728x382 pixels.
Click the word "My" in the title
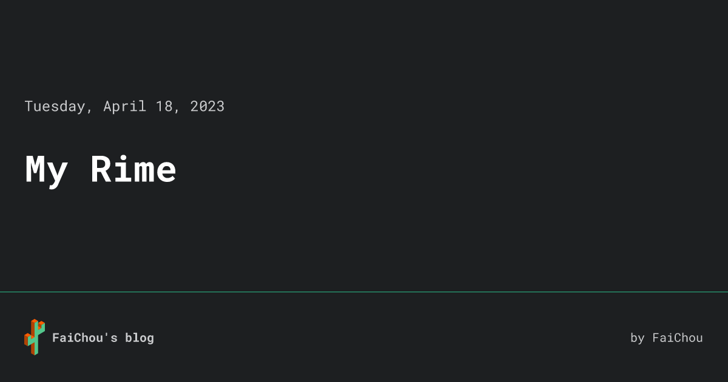tap(46, 169)
